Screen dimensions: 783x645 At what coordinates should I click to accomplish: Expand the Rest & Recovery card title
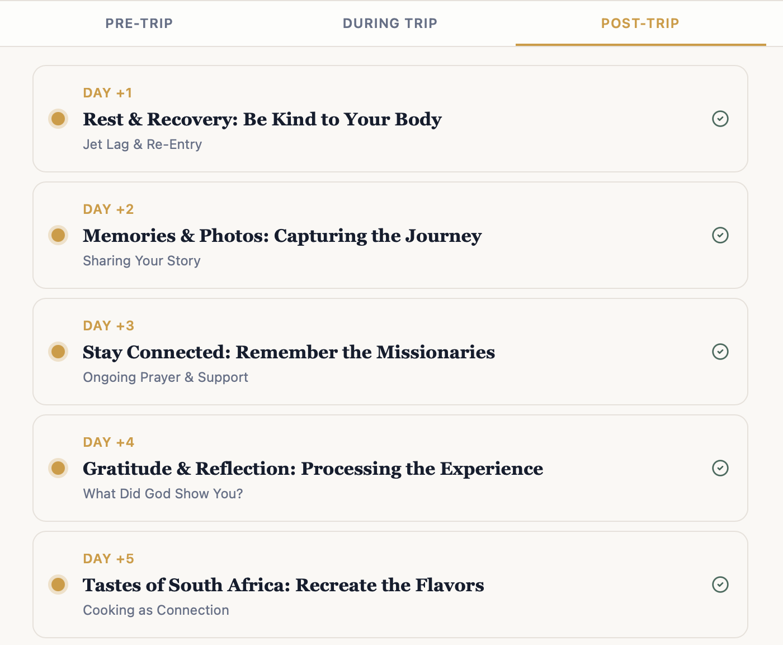(x=262, y=119)
